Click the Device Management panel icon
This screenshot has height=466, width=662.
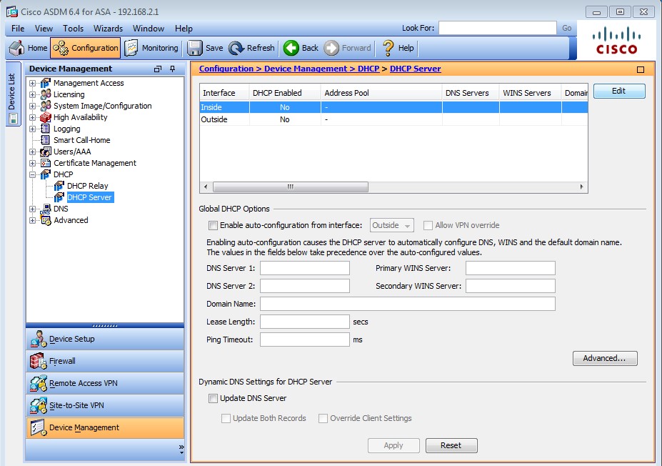tap(38, 427)
